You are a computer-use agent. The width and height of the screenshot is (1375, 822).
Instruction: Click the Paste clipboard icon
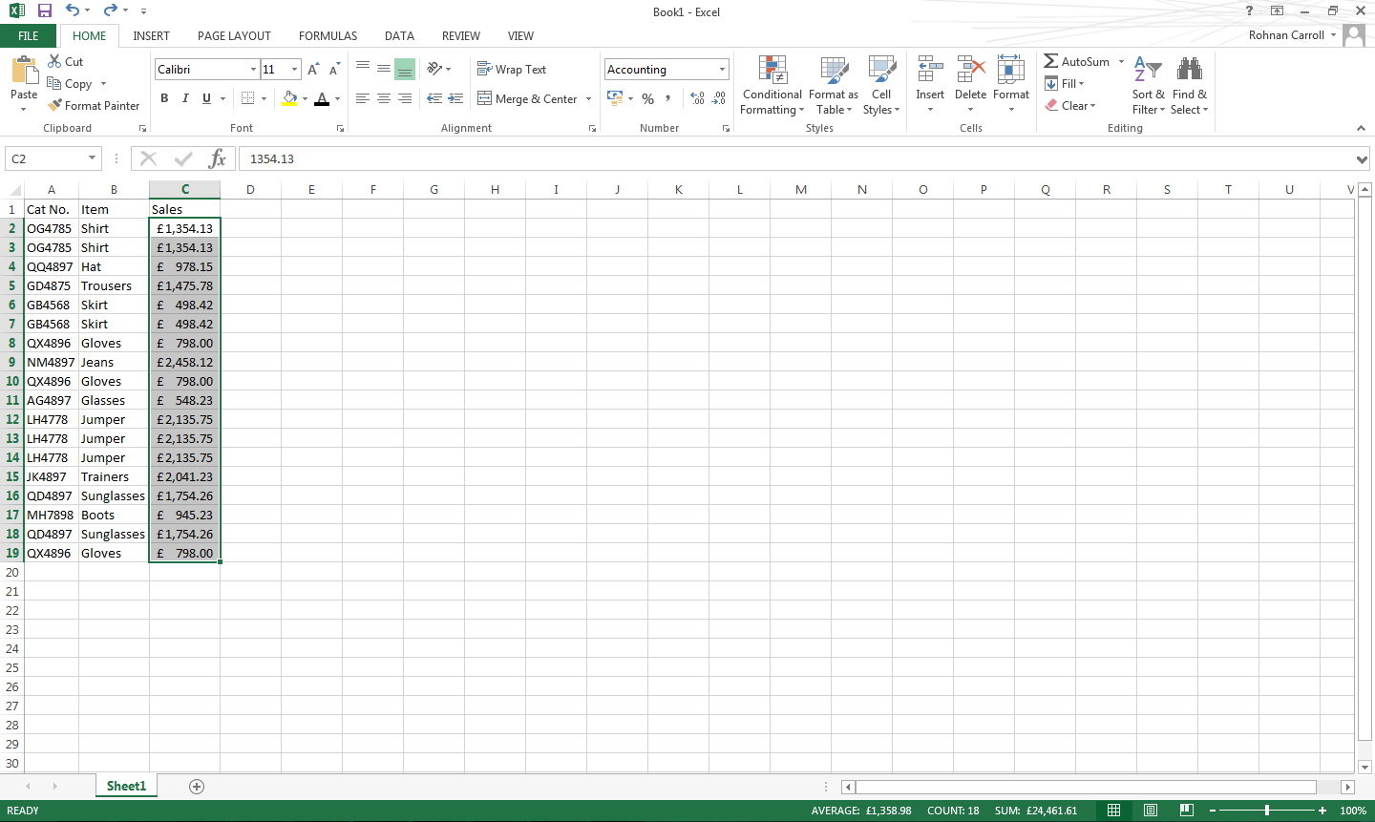[24, 71]
